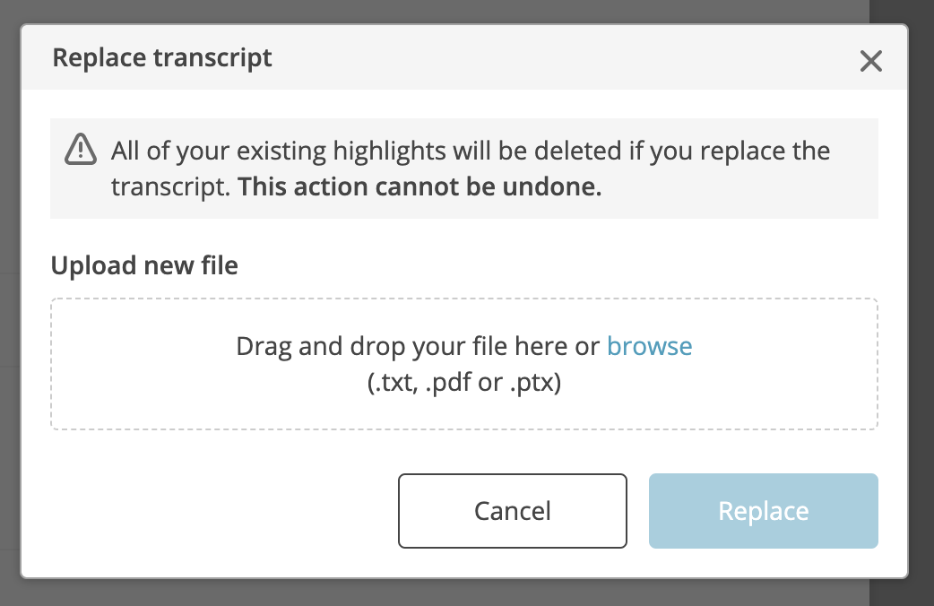The width and height of the screenshot is (934, 606).
Task: Click the dimmed overlay left of the dialog
Action: pyautogui.click(x=10, y=298)
